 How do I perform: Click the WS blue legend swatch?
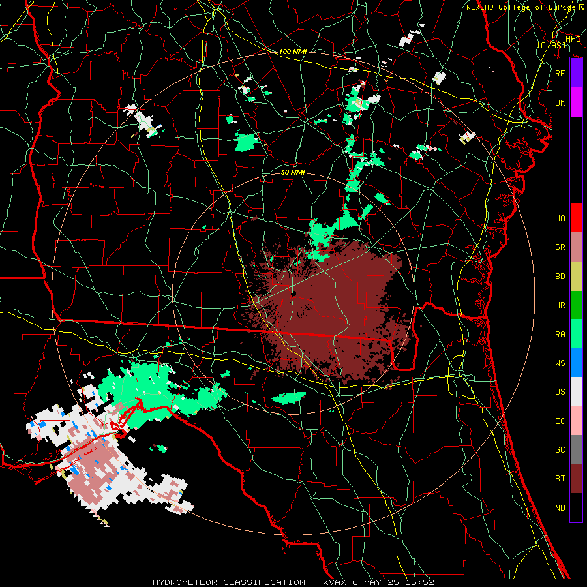point(576,363)
